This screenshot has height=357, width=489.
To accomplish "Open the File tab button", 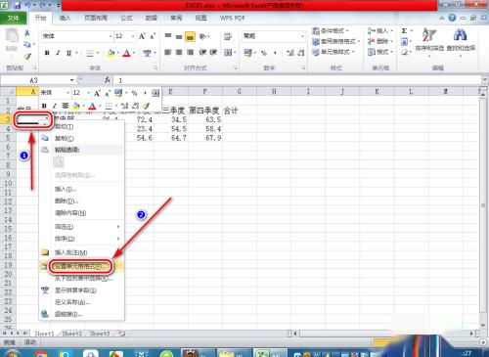I will click(x=13, y=18).
